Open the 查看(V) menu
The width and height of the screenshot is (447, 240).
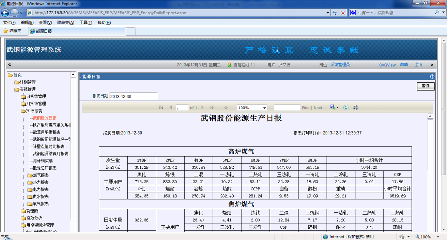coord(45,22)
